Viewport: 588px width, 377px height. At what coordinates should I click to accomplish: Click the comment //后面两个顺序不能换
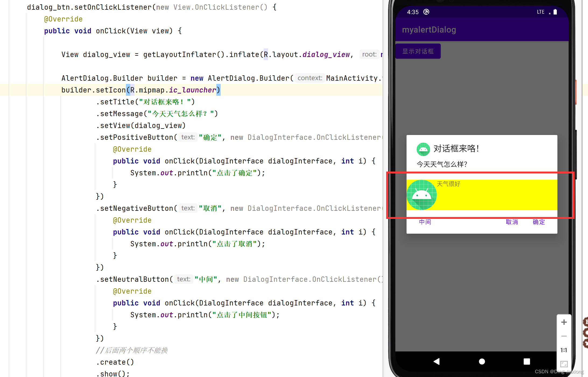(x=132, y=350)
